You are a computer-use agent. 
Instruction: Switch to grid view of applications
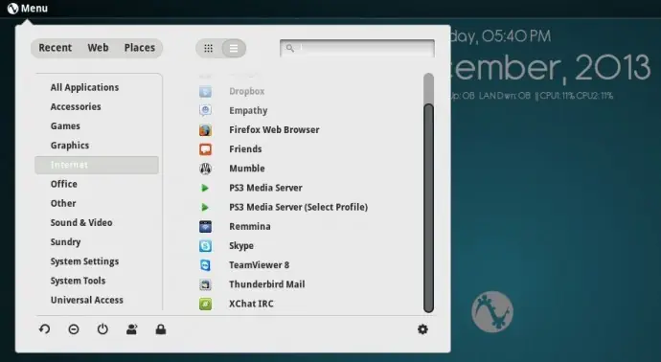208,48
